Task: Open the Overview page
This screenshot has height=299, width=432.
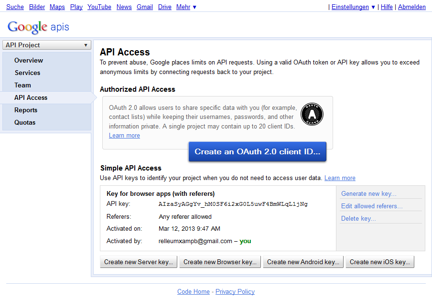Action: [x=29, y=60]
